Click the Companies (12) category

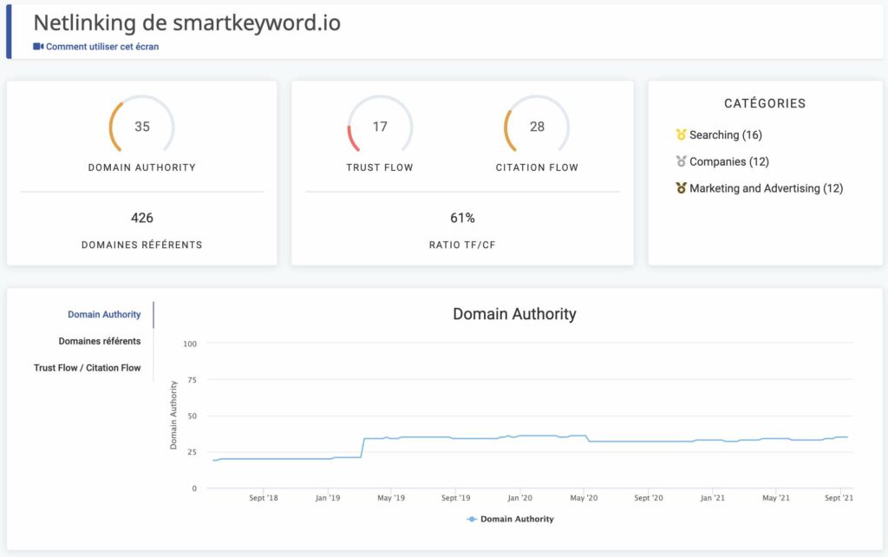pyautogui.click(x=728, y=161)
